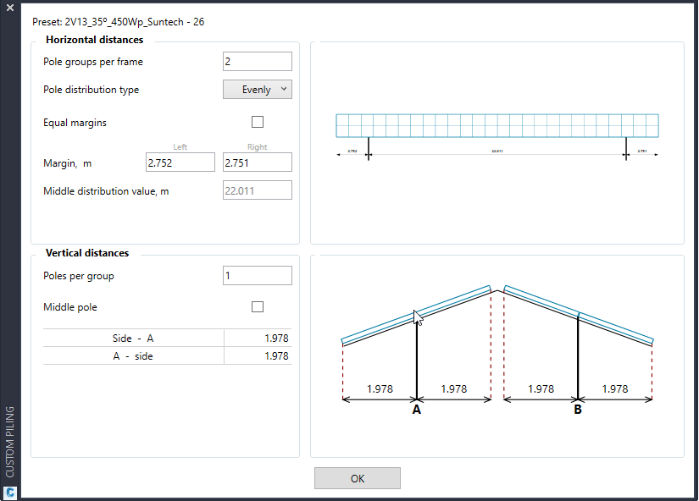
Task: Click the Poles per group field
Action: tap(258, 276)
